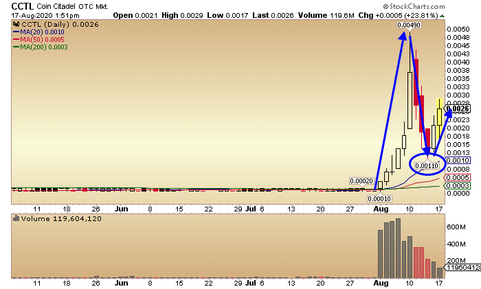481x289 pixels.
Task: Click the 0.00010 price label below the chart line
Action: pyautogui.click(x=379, y=198)
